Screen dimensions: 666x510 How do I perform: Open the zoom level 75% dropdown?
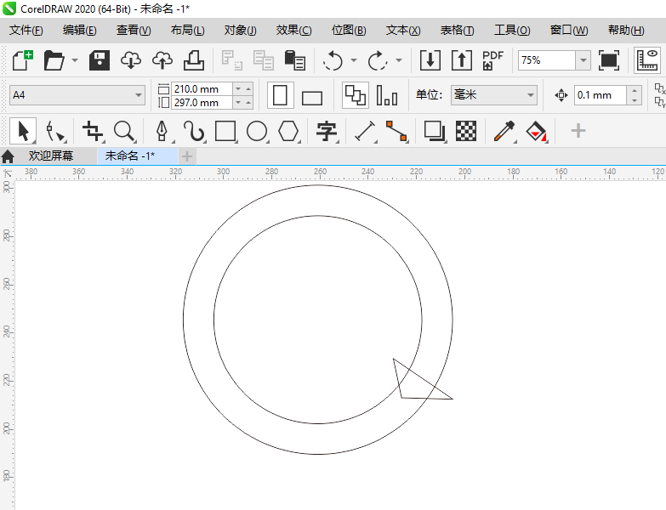[x=583, y=60]
